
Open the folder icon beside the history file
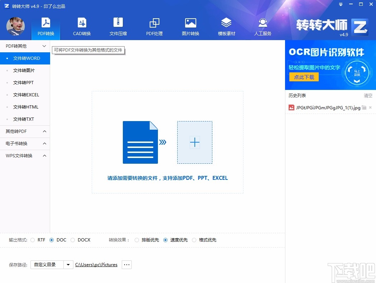tap(363, 107)
